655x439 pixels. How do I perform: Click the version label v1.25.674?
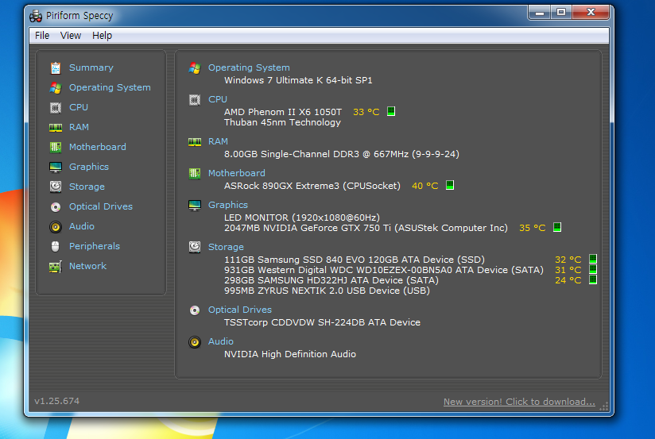tap(56, 401)
